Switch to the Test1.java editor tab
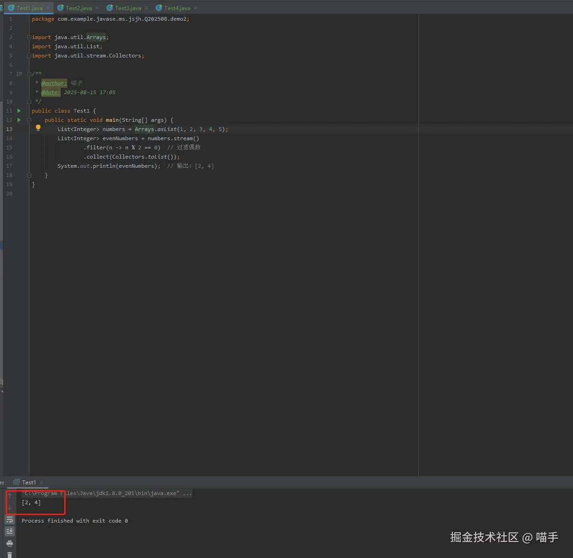Screen dimensions: 573x558 tap(29, 8)
